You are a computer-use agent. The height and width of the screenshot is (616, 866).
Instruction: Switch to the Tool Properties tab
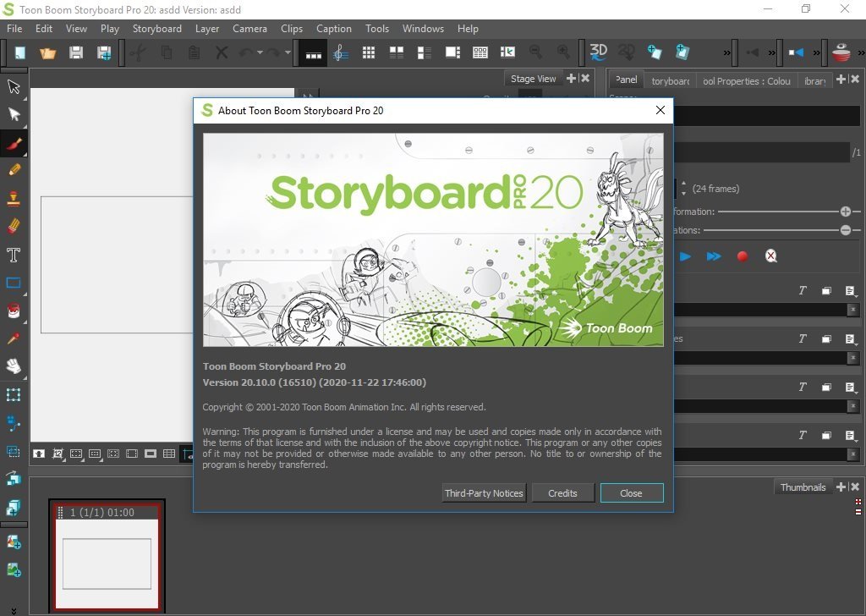point(746,81)
